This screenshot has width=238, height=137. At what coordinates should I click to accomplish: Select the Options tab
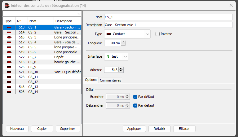point(91,80)
